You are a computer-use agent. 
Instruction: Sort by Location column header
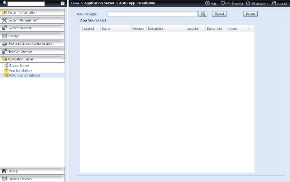[195, 28]
